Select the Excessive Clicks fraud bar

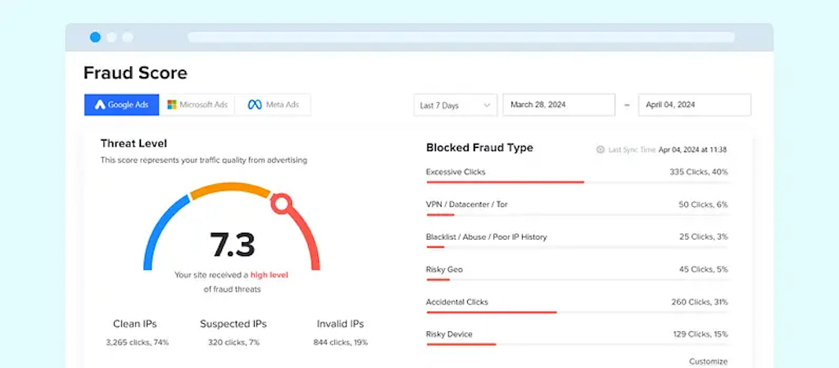point(505,182)
